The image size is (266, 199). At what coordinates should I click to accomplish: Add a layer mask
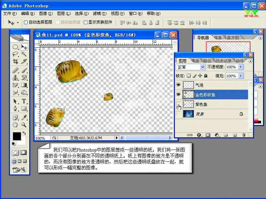(x=208, y=135)
